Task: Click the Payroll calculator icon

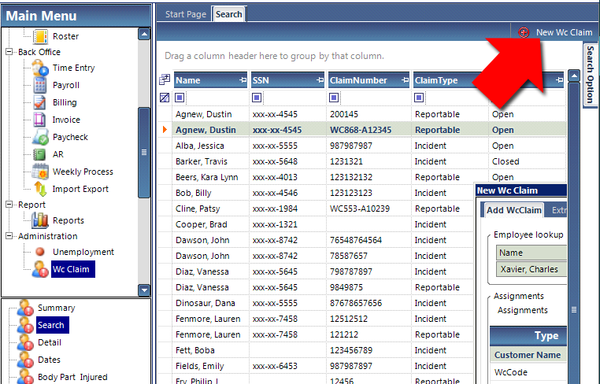Action: pos(40,85)
